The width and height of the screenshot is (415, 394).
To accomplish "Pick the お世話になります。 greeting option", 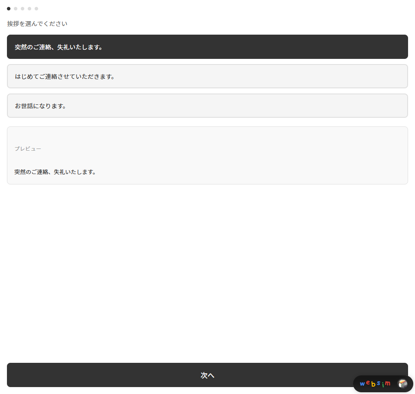I will pos(207,106).
